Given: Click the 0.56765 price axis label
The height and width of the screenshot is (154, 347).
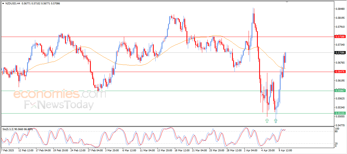Looking at the screenshot, I should pos(340,63).
